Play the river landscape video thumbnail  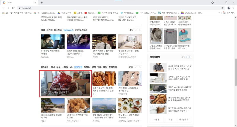(x=104, y=105)
